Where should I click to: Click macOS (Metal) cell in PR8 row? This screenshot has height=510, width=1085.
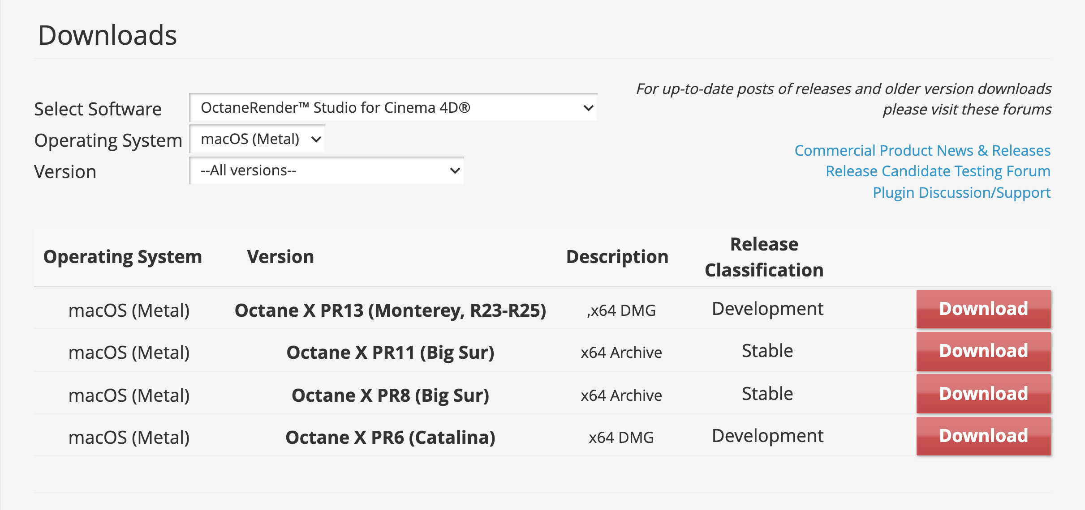coord(129,395)
